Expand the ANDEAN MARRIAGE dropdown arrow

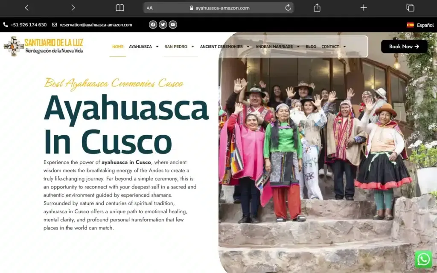[x=298, y=46]
